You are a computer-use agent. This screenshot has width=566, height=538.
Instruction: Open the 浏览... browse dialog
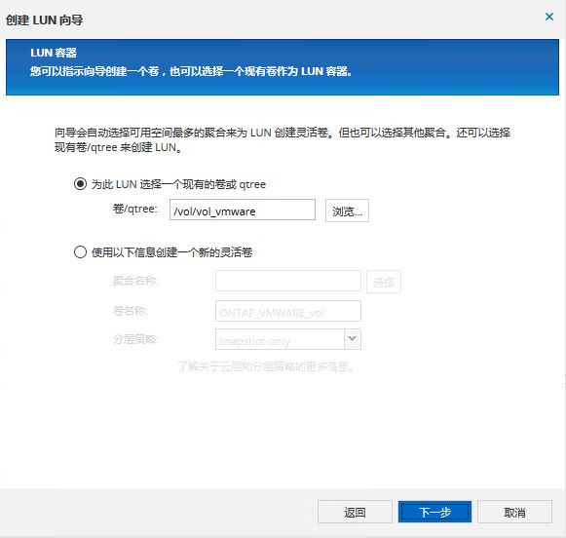(347, 211)
